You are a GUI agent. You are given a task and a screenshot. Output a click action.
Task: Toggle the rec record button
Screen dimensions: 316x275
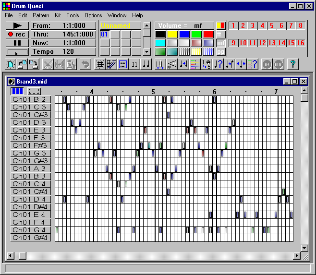pos(17,34)
